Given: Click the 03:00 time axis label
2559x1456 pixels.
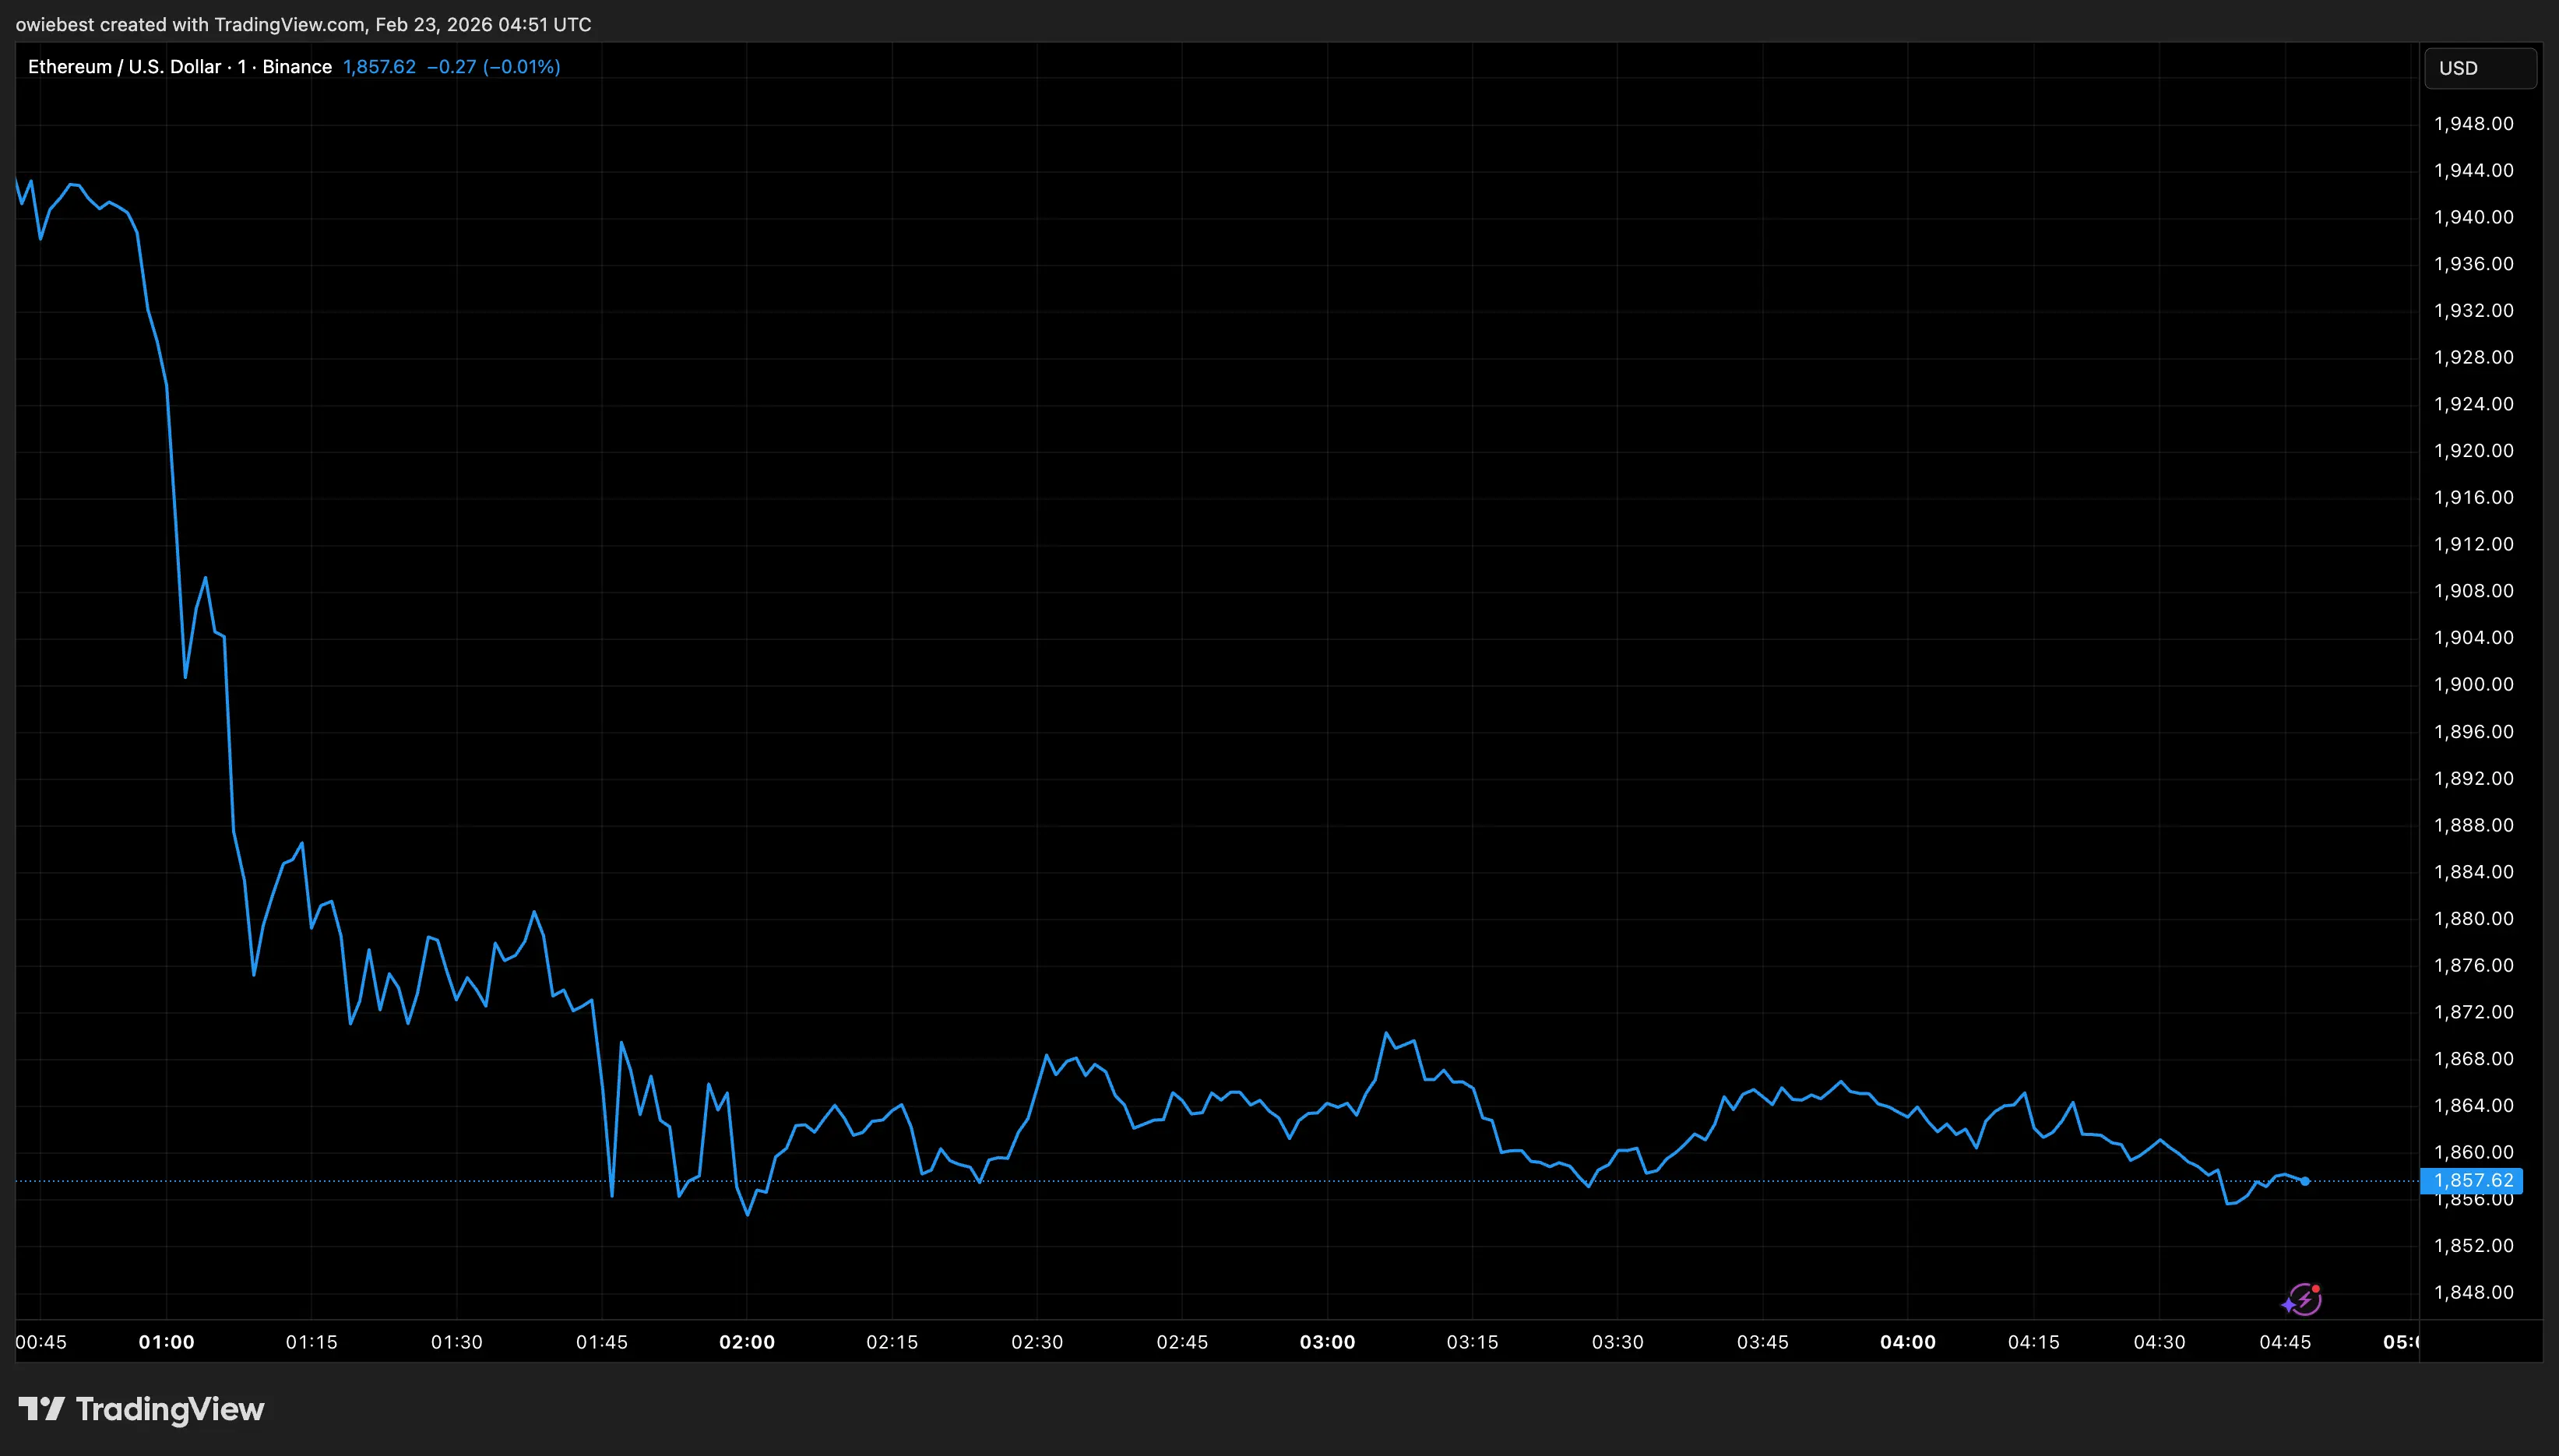Looking at the screenshot, I should pyautogui.click(x=1327, y=1342).
